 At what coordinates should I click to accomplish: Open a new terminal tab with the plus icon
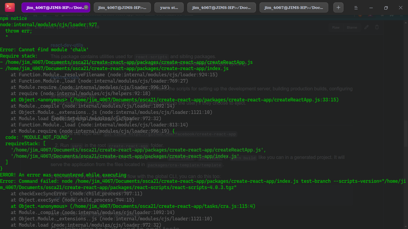[338, 7]
